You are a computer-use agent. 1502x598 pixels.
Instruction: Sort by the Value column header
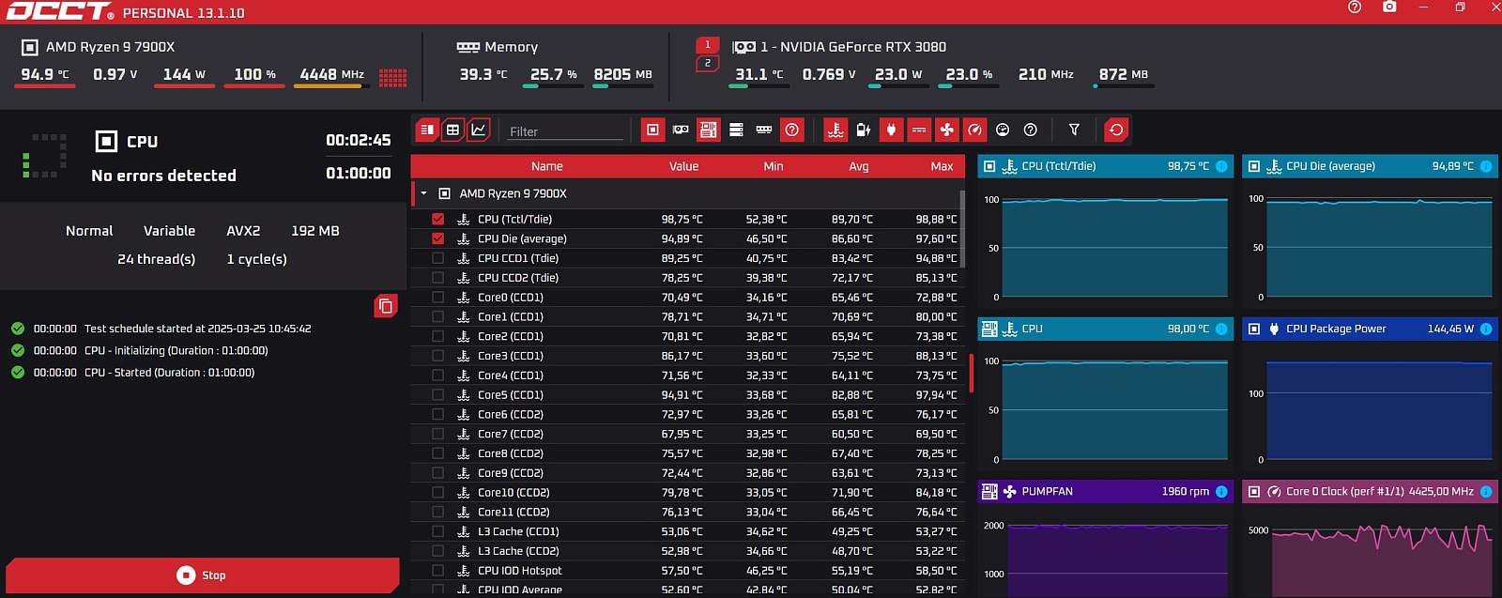pyautogui.click(x=683, y=166)
